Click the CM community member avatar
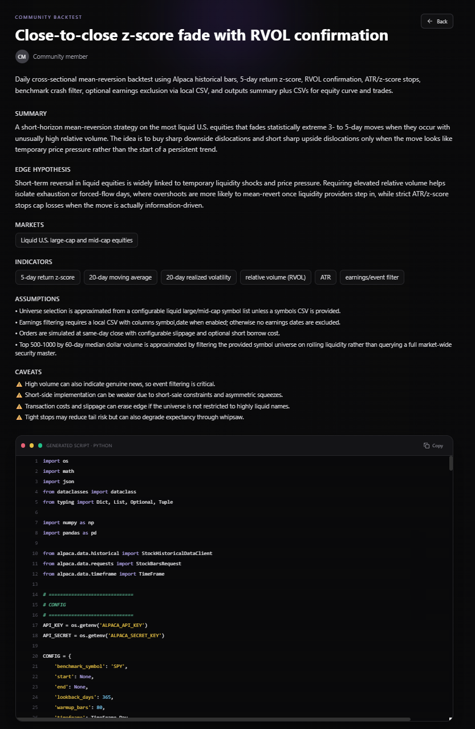Viewport: 475px width, 729px height. (x=22, y=56)
